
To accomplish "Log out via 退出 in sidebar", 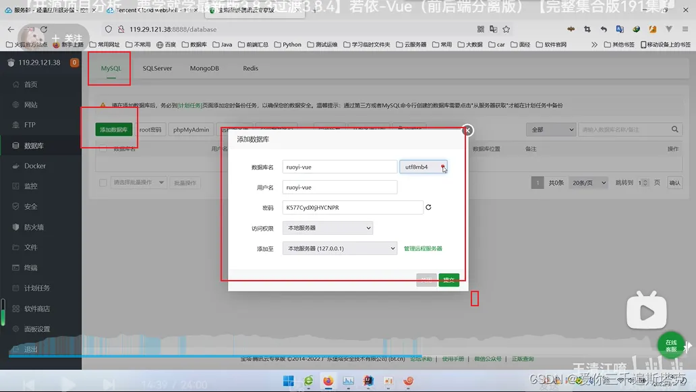I will (30, 349).
